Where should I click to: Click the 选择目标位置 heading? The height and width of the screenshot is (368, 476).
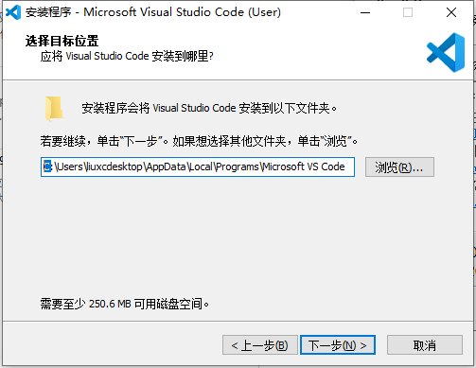(x=62, y=41)
